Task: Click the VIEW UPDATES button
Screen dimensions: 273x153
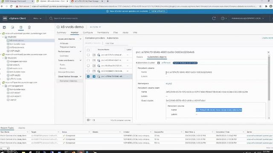Action: click(x=158, y=11)
